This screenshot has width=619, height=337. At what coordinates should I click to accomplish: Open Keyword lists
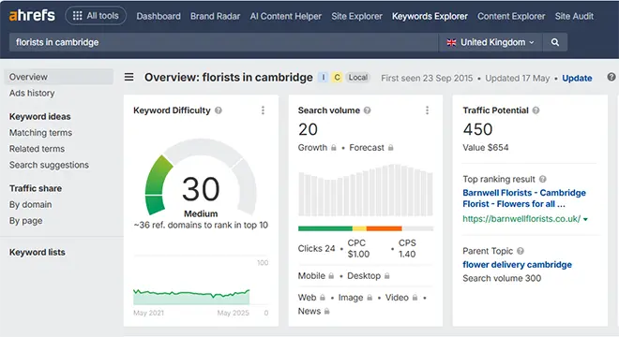tap(38, 252)
